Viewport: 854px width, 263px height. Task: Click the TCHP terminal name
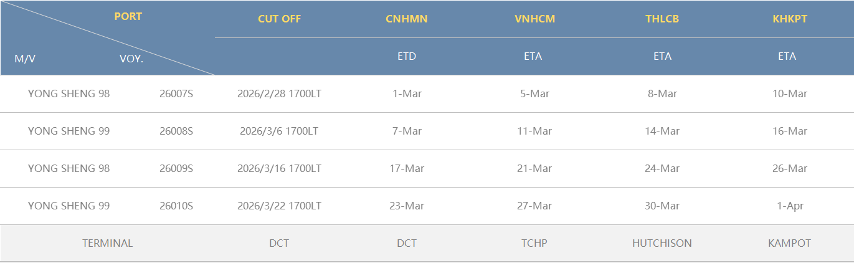534,244
